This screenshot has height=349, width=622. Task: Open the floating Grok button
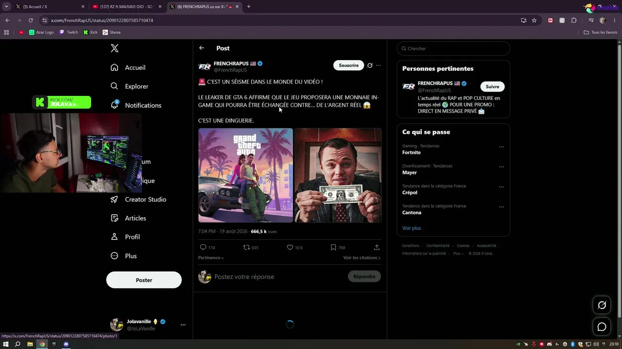(x=602, y=305)
